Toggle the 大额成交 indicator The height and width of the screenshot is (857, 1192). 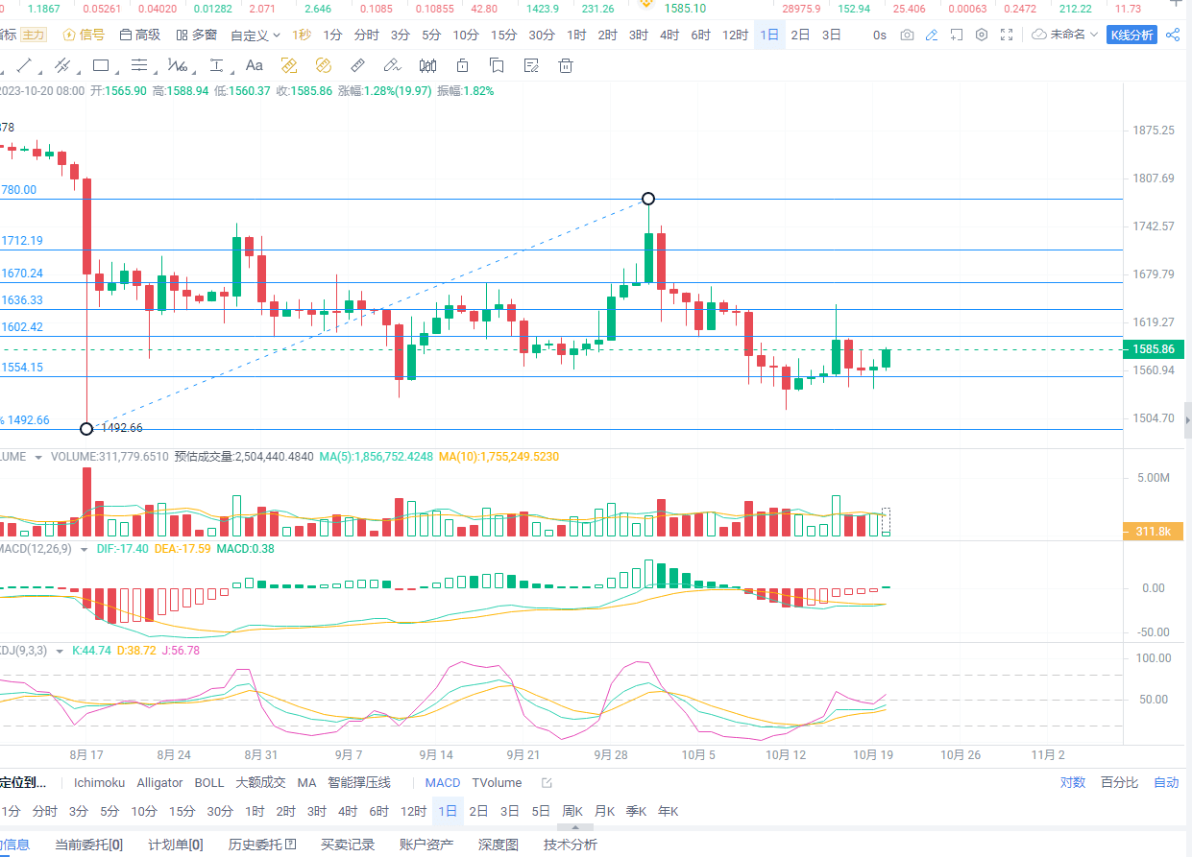(260, 782)
